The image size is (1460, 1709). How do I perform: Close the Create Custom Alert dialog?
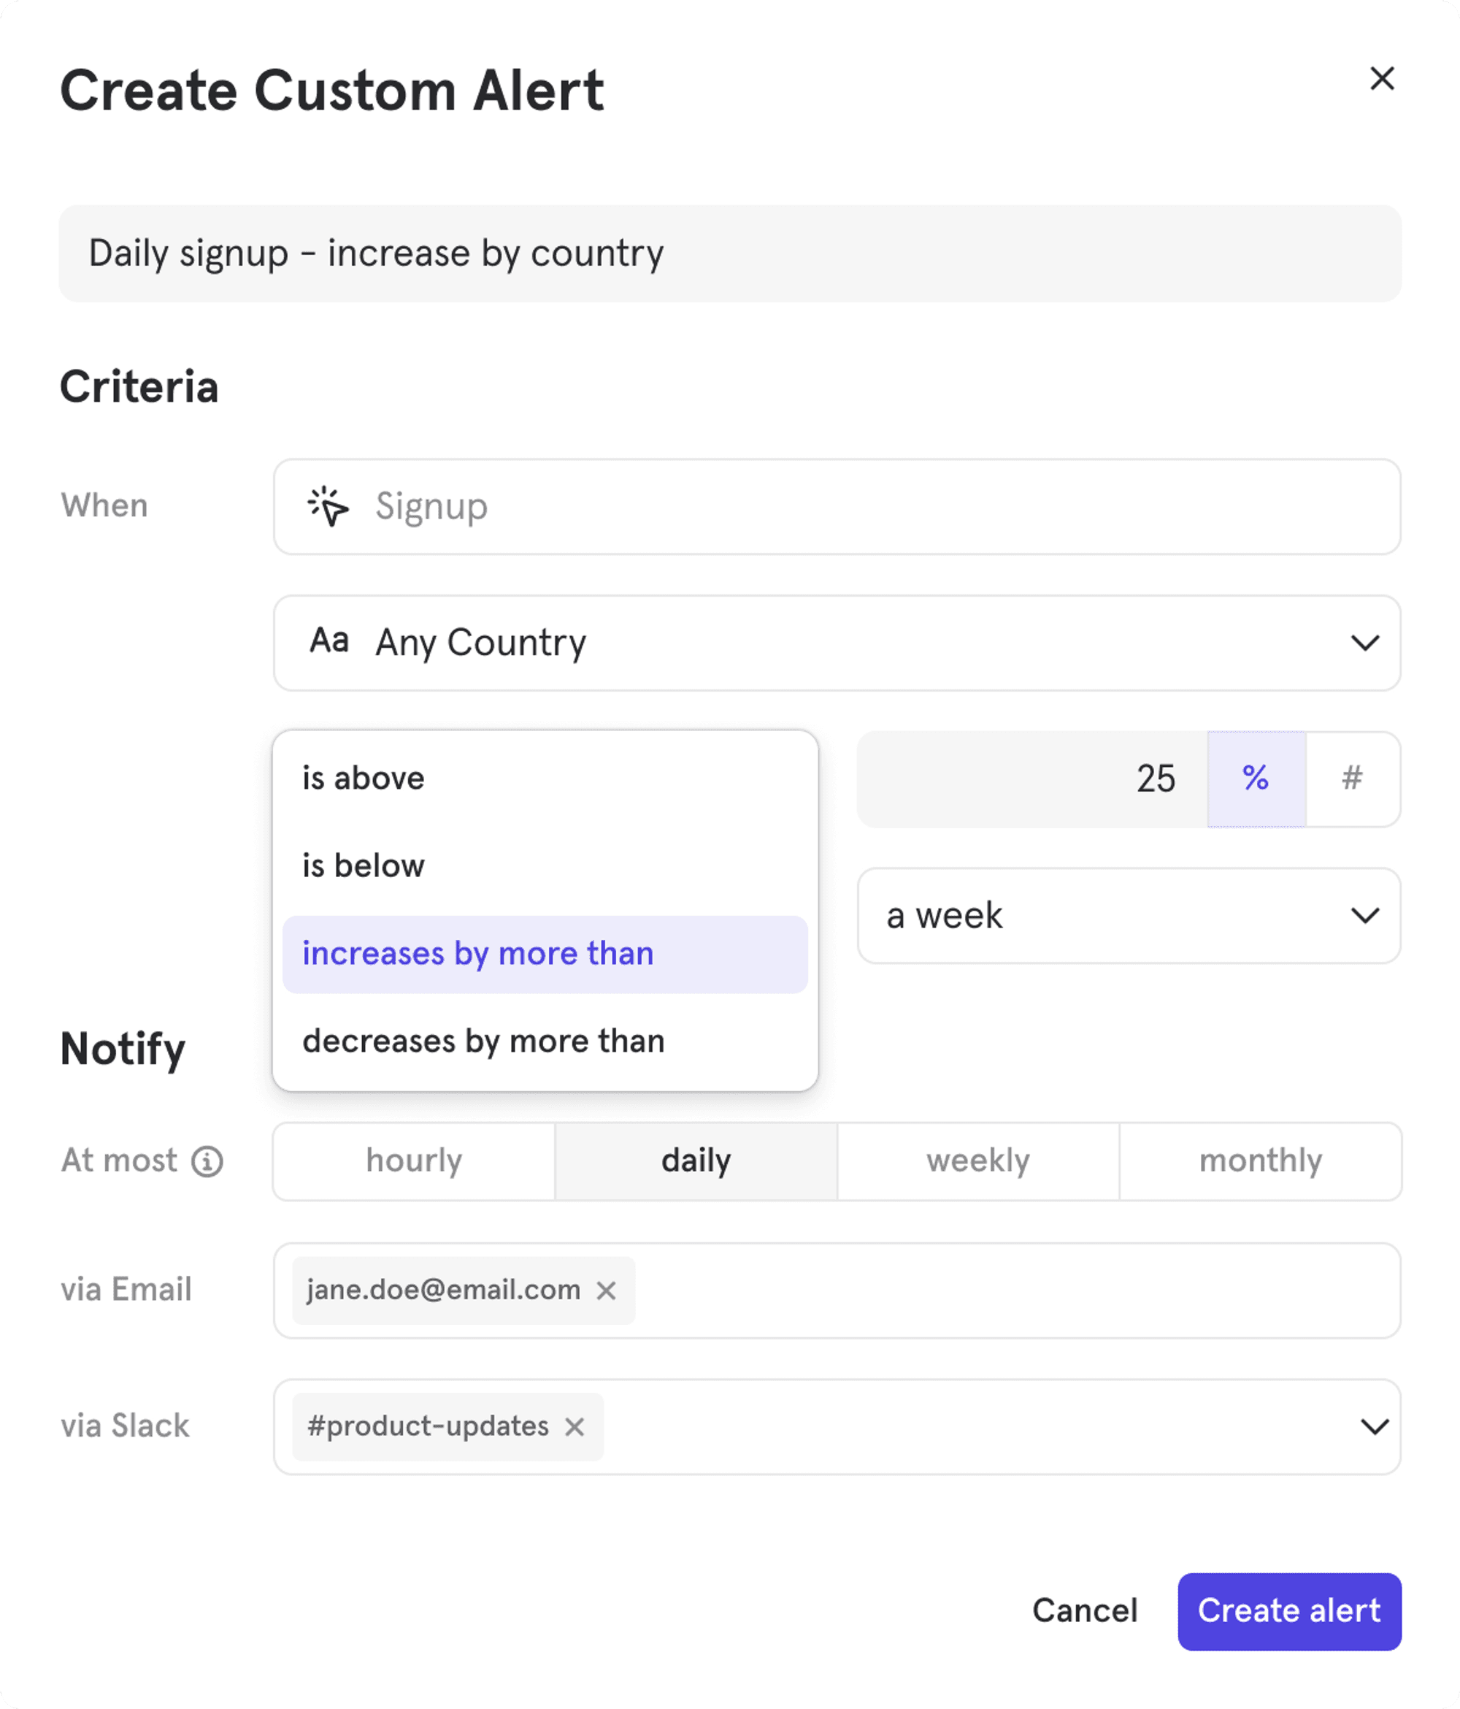coord(1382,79)
